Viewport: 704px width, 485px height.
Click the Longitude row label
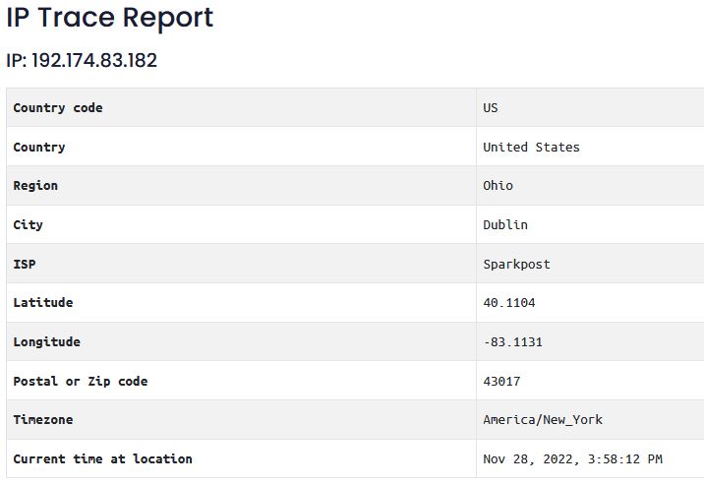(46, 342)
